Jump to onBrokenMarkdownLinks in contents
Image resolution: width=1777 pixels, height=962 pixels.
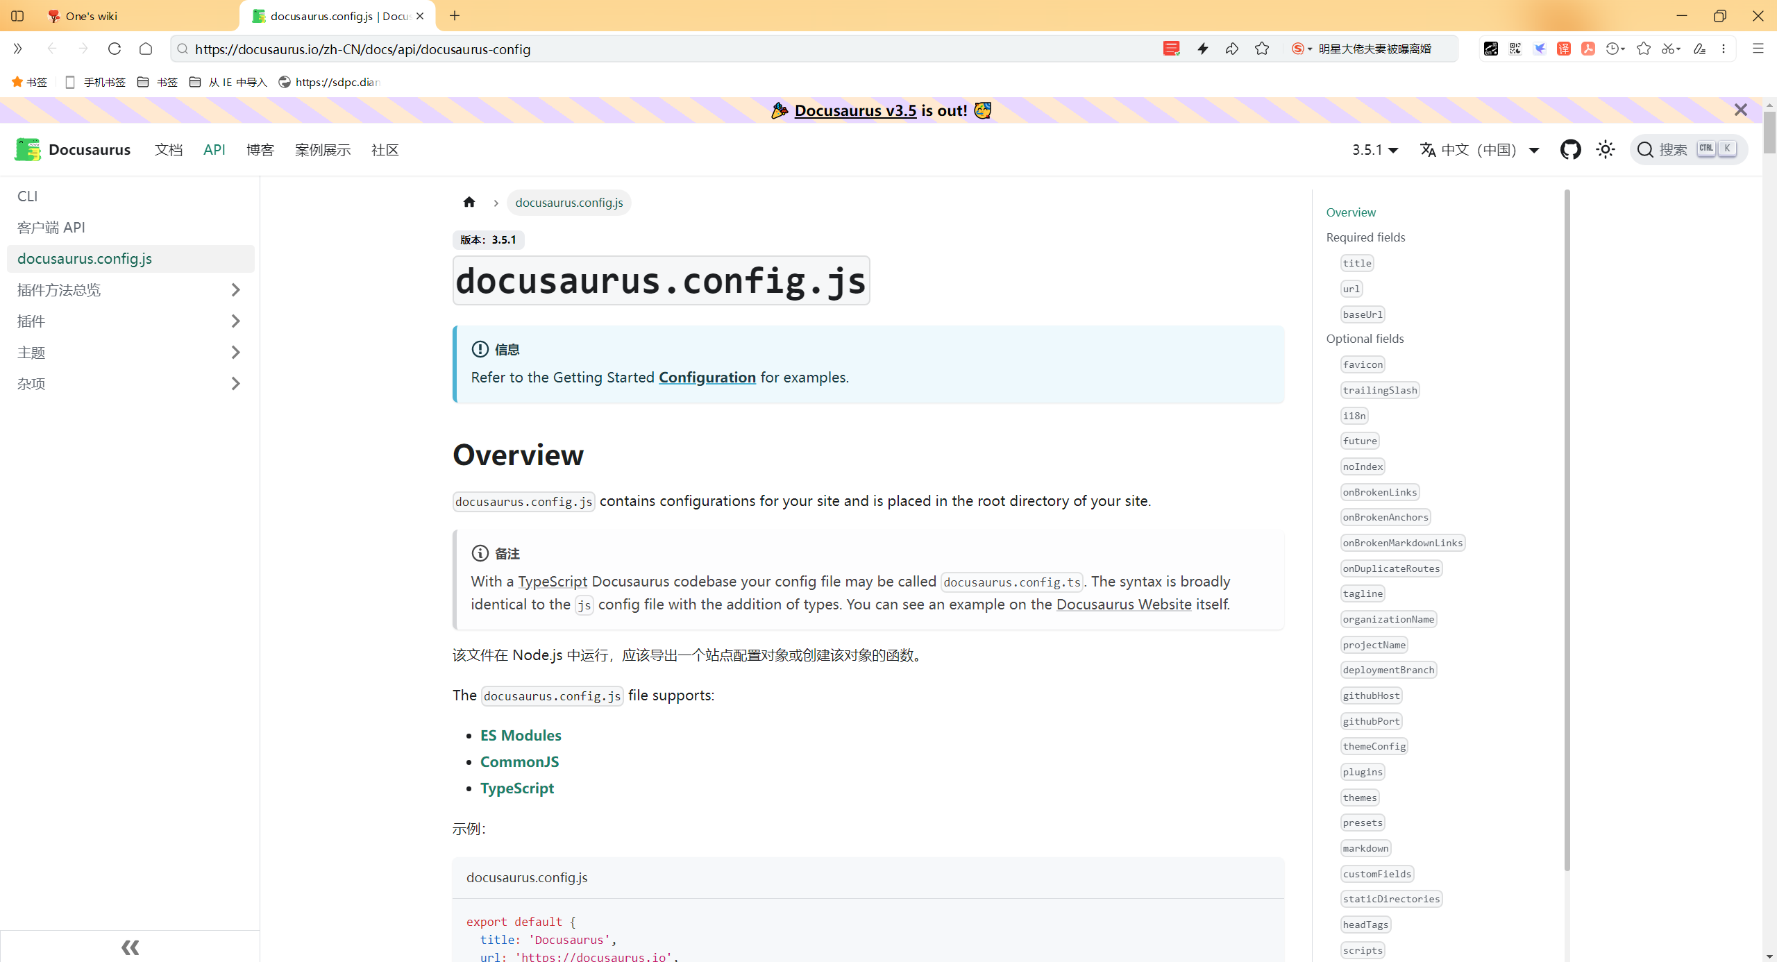point(1402,543)
